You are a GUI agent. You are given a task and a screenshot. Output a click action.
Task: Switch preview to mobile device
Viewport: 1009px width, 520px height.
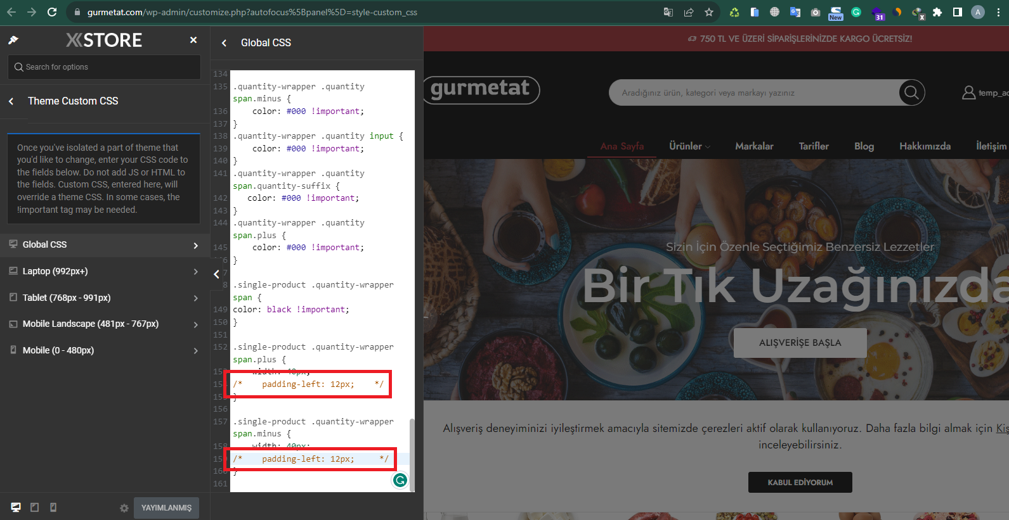click(53, 507)
